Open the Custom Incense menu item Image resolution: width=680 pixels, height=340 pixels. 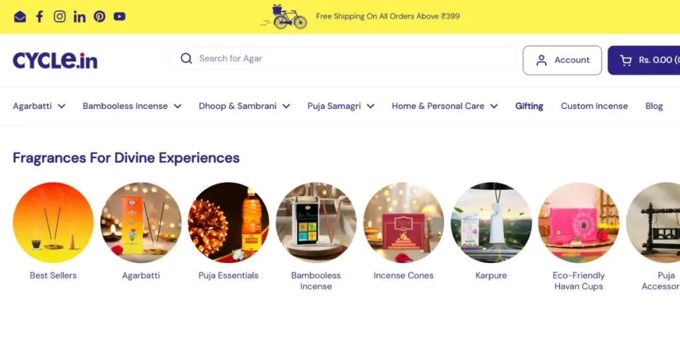pos(594,106)
